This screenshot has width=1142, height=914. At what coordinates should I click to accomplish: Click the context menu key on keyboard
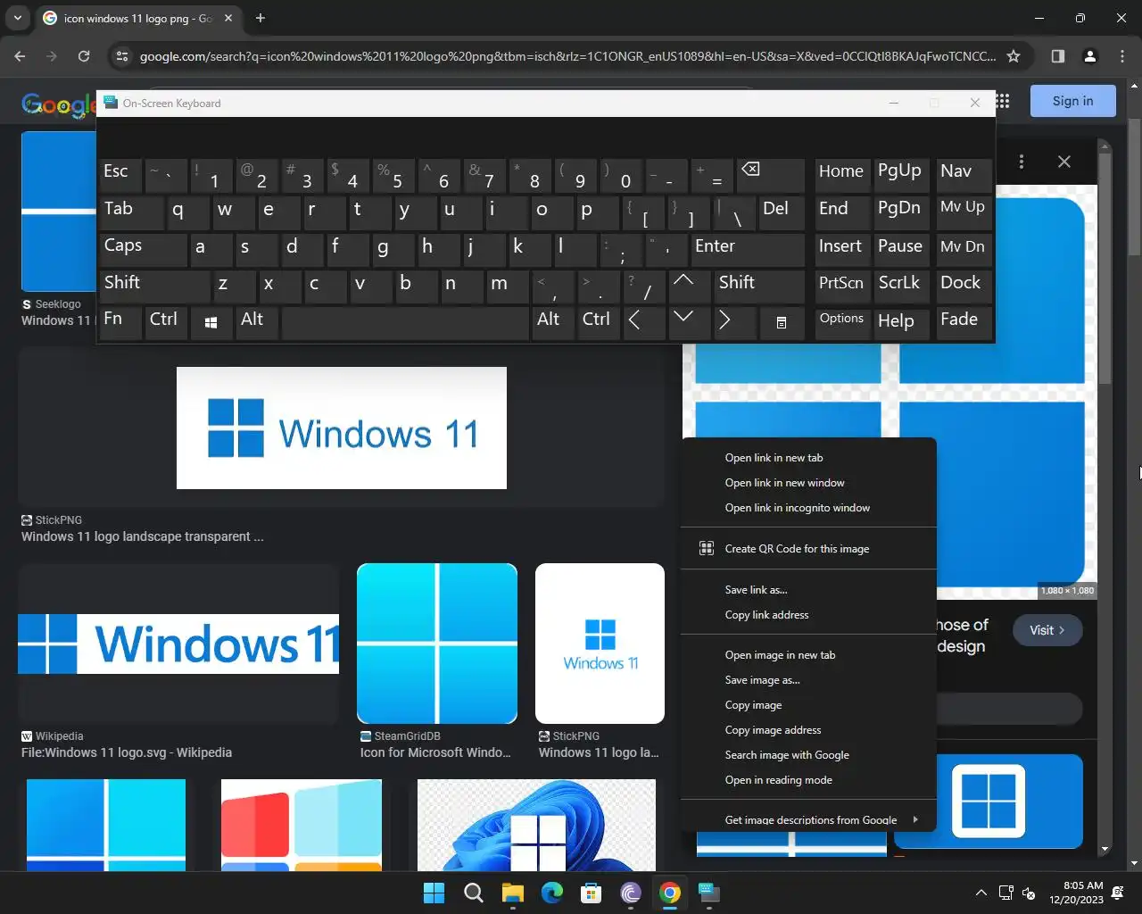click(782, 322)
